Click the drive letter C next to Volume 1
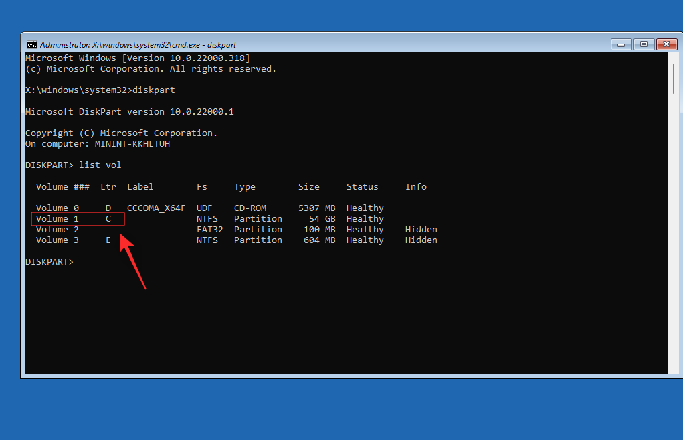 (108, 218)
